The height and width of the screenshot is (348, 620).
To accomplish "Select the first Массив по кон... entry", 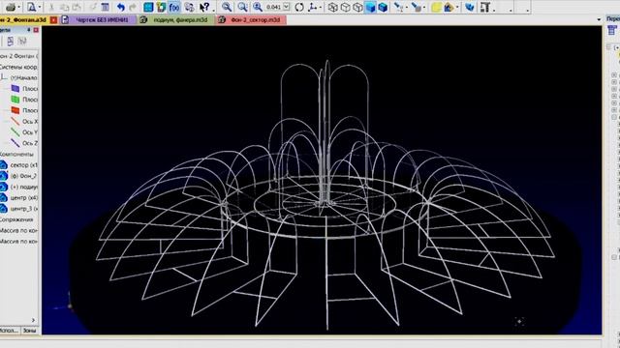I will coord(18,230).
